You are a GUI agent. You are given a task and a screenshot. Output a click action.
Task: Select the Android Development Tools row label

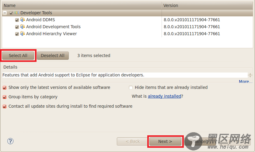(53, 27)
